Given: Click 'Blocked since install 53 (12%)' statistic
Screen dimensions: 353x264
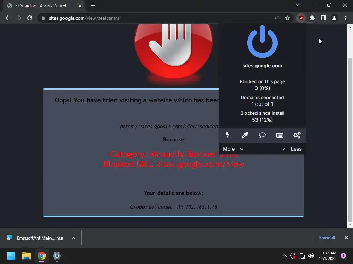Looking at the screenshot, I should [262, 117].
